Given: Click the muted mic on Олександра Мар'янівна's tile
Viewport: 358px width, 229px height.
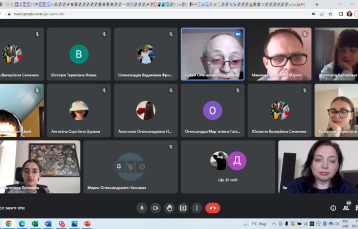Looking at the screenshot, I should 237,91.
